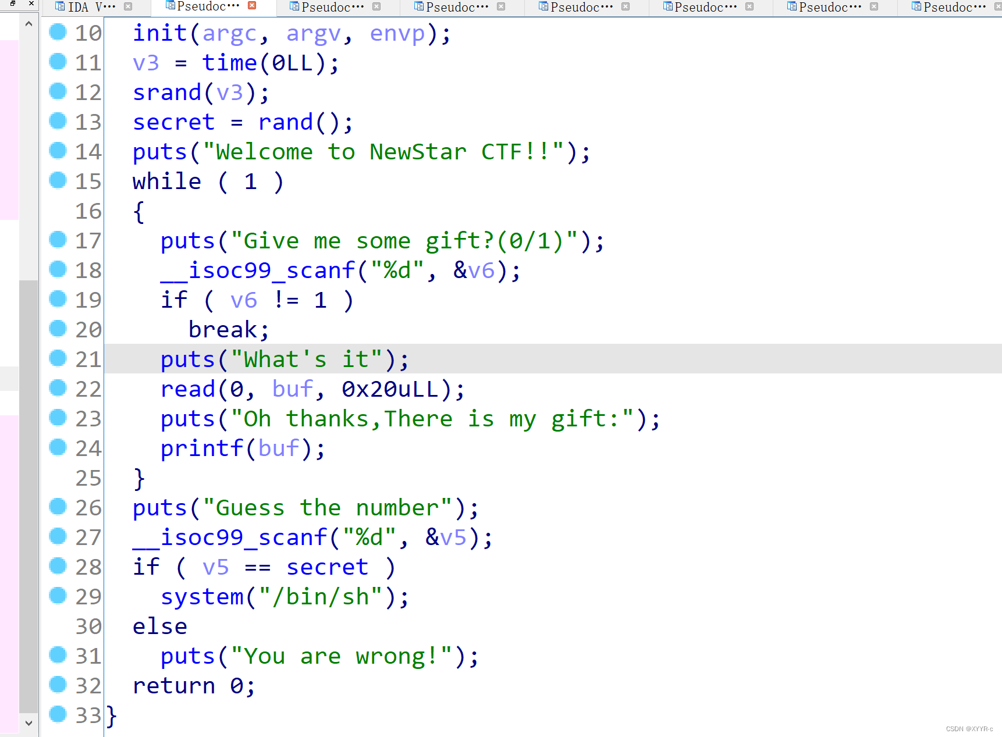
Task: Set breakpoint dot beside line 20 break
Action: [x=58, y=329]
